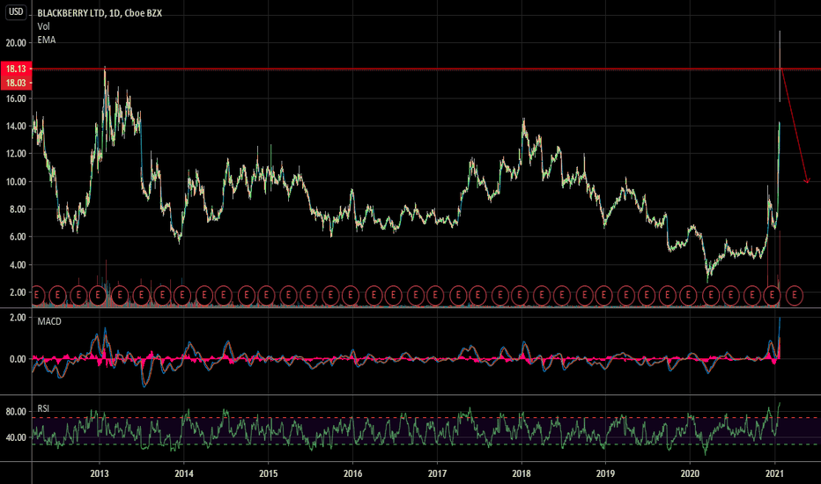Click the 80.00 label on the RSI scale
Image resolution: width=821 pixels, height=484 pixels.
[16, 412]
